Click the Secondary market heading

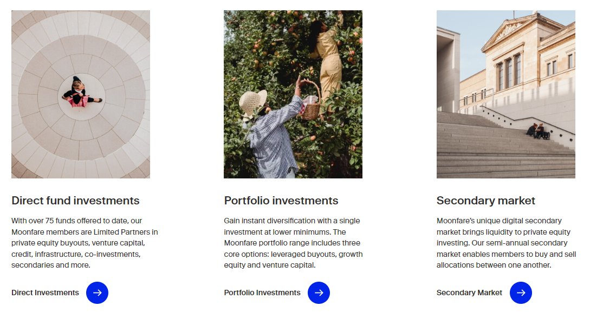click(x=486, y=201)
